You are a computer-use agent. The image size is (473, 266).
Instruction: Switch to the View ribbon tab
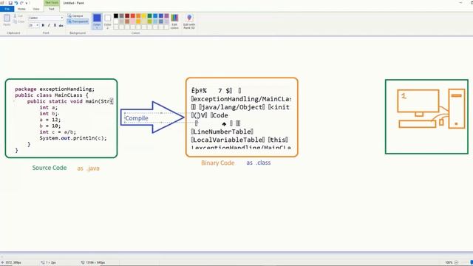(36, 9)
